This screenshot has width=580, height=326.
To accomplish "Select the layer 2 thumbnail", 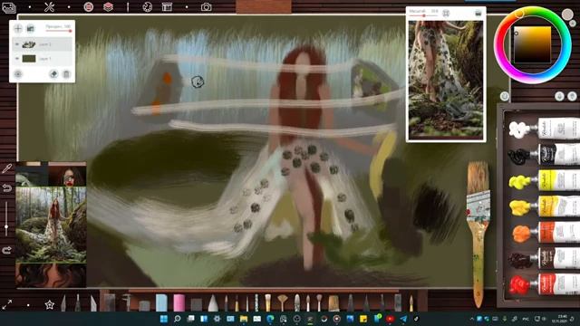I will pos(29,44).
